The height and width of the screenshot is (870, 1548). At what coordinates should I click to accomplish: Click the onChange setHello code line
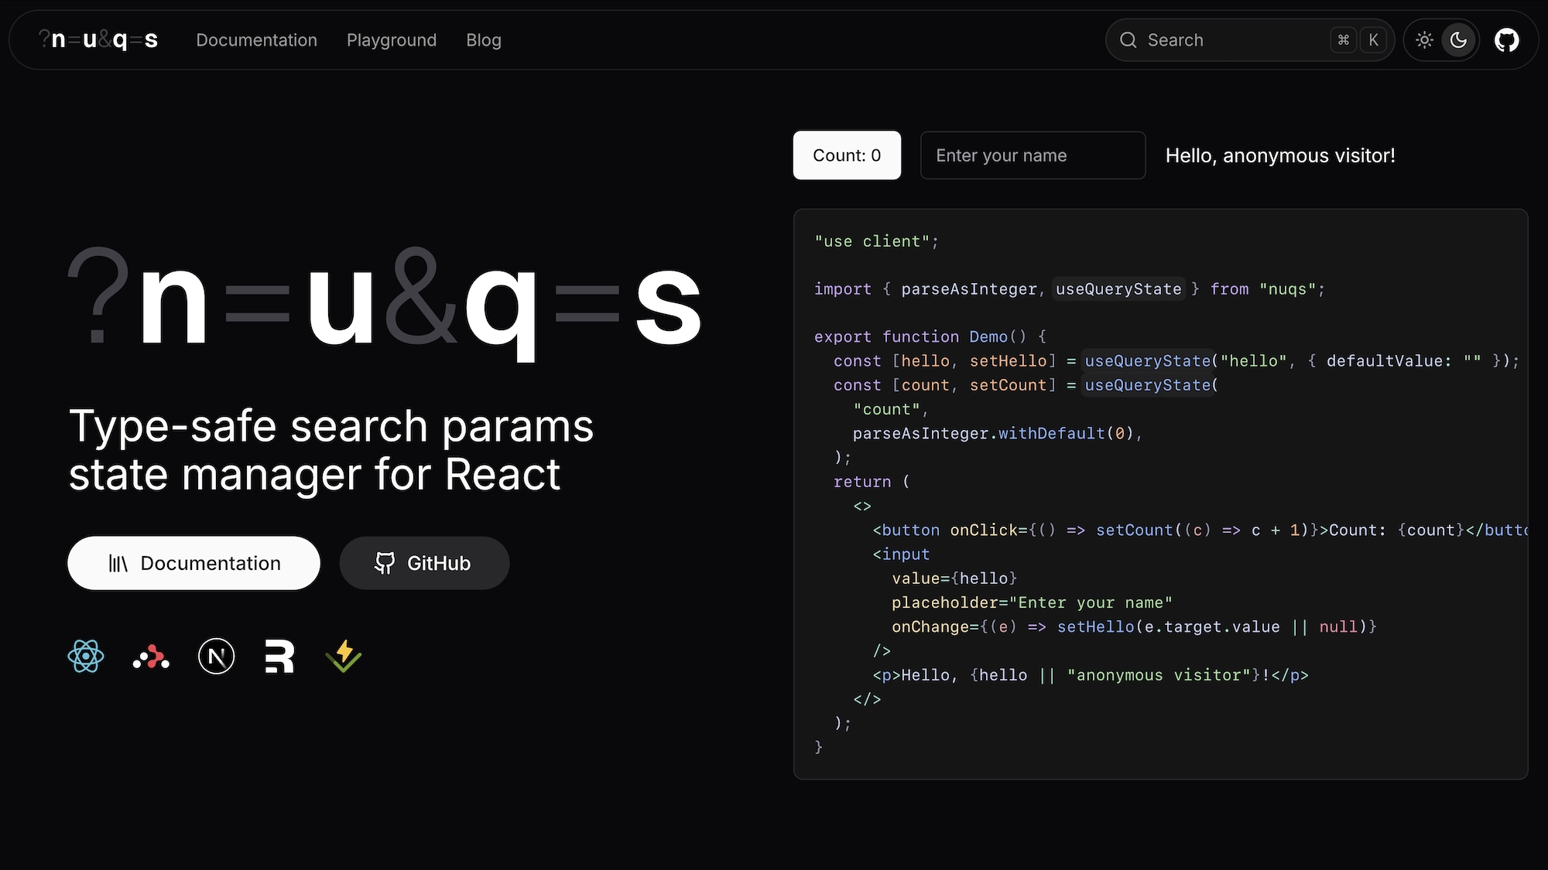click(x=1134, y=627)
